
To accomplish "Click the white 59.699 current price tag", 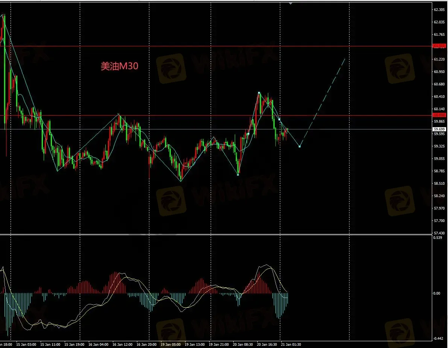I will [439, 129].
